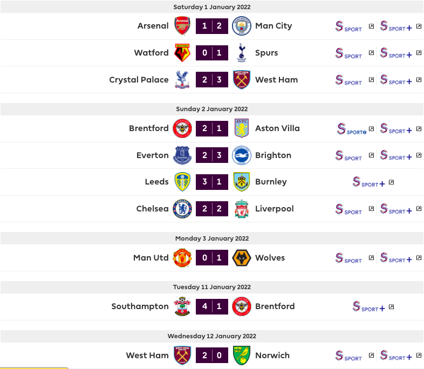Click the Leeds club crest
The height and width of the screenshot is (369, 424).
pos(182,182)
